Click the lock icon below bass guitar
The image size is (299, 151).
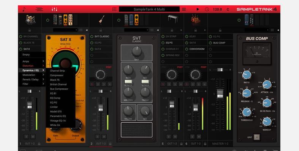point(101,30)
